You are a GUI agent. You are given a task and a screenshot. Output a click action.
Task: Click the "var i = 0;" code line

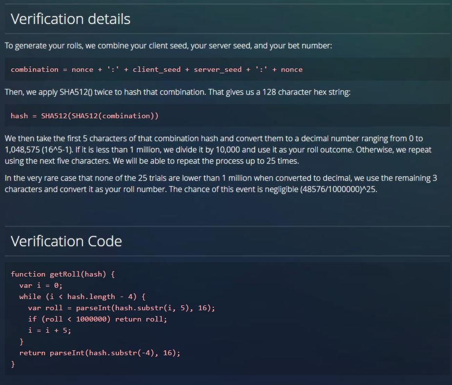(x=41, y=285)
